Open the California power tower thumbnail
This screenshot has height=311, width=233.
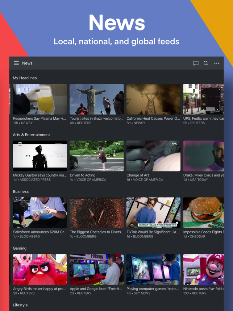(x=153, y=99)
